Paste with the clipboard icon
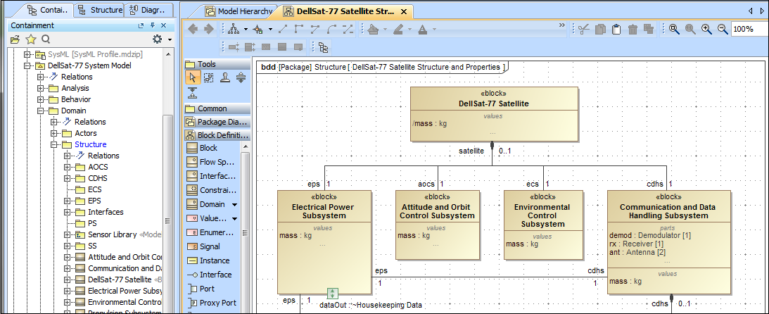 point(616,30)
